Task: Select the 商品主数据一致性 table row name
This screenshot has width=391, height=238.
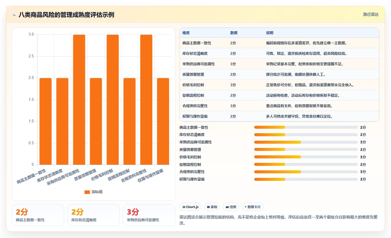Action: (x=197, y=43)
